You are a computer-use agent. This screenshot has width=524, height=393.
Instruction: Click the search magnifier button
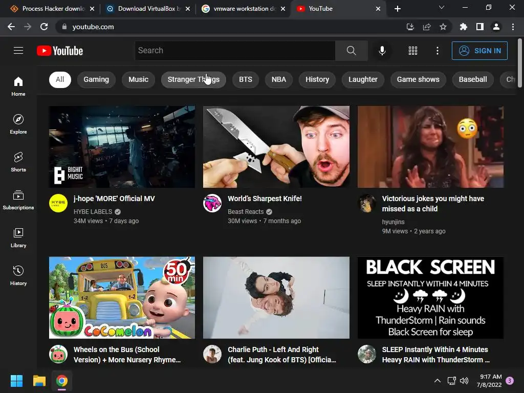351,51
